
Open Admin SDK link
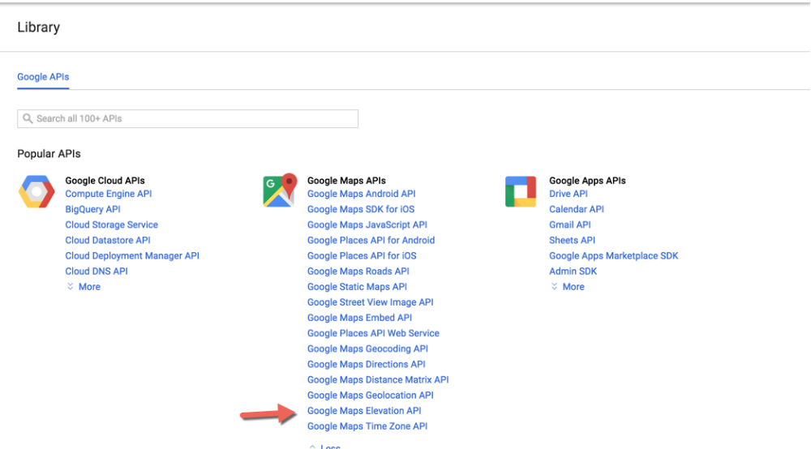tap(573, 272)
